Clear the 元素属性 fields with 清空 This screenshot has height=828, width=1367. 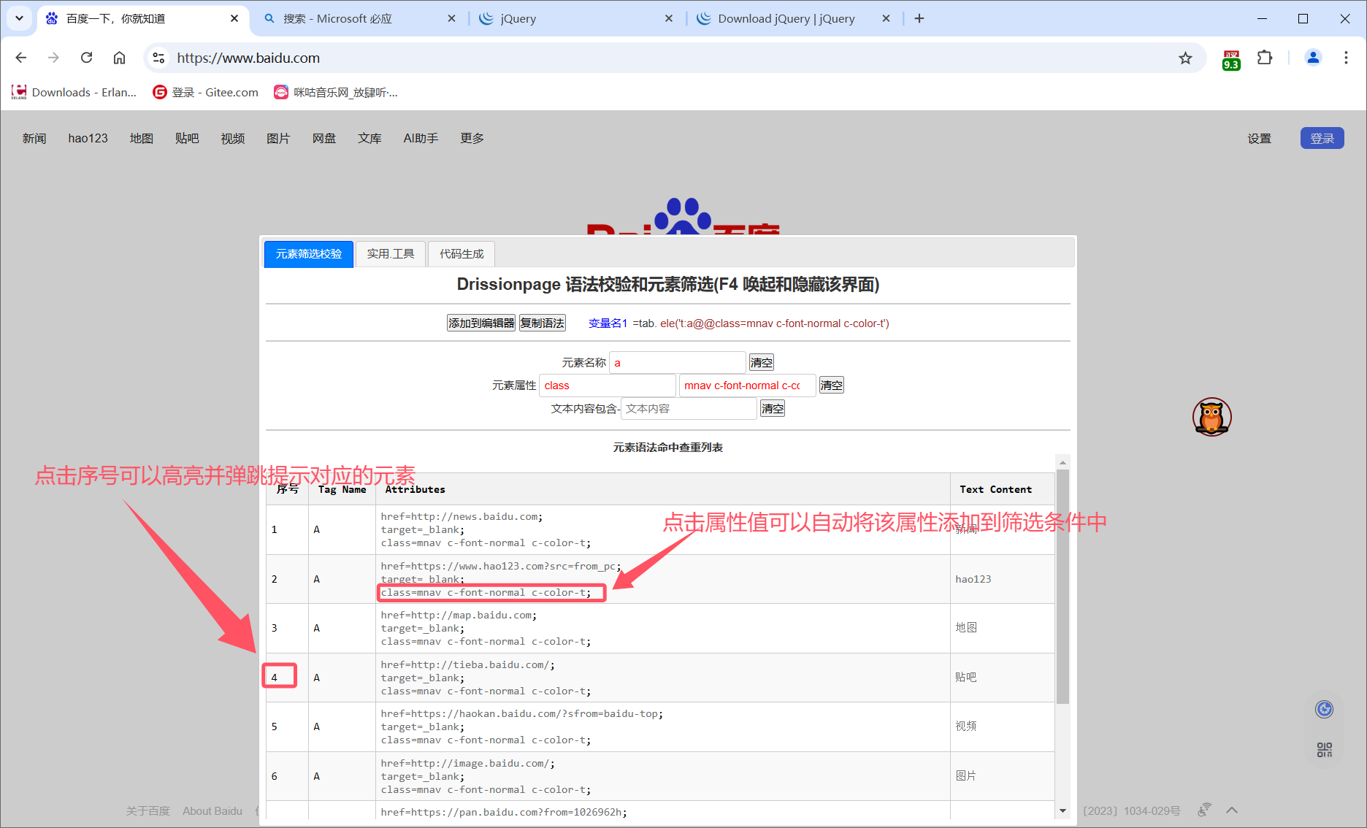[832, 385]
